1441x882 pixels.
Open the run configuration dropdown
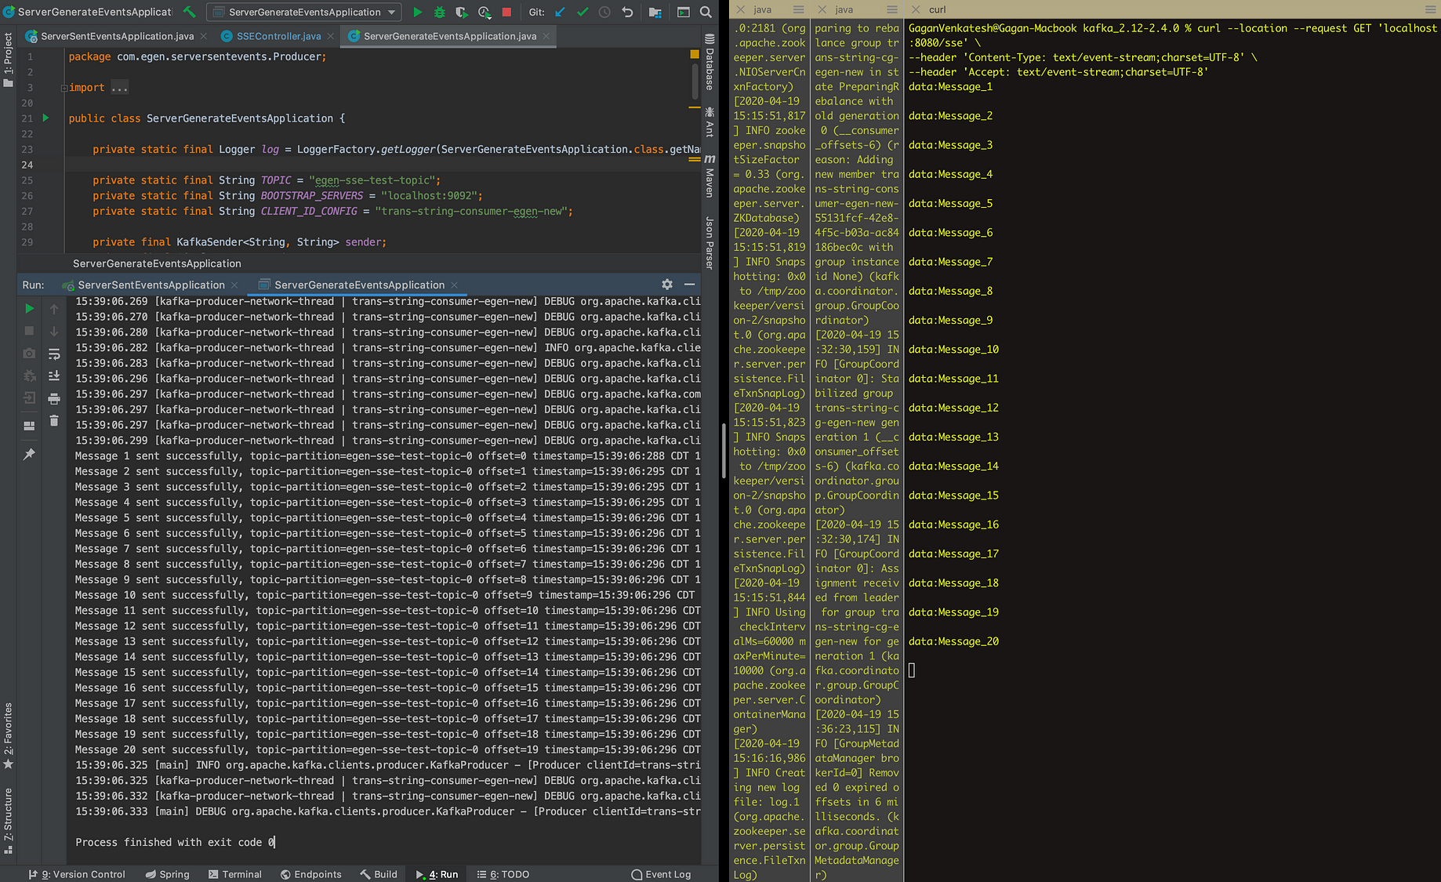coord(305,12)
